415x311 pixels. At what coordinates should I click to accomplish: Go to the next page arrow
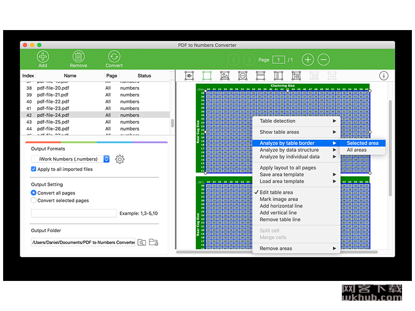tap(249, 60)
